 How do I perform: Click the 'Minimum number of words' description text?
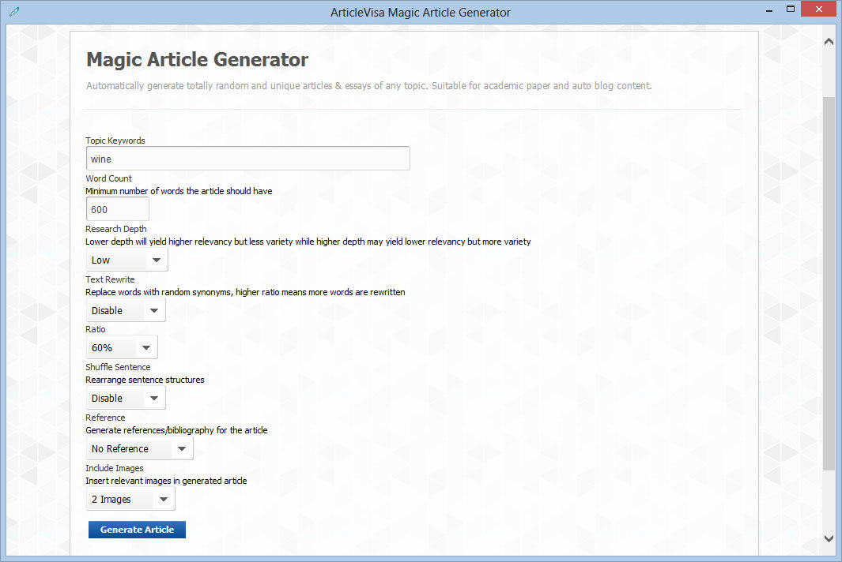pyautogui.click(x=179, y=191)
